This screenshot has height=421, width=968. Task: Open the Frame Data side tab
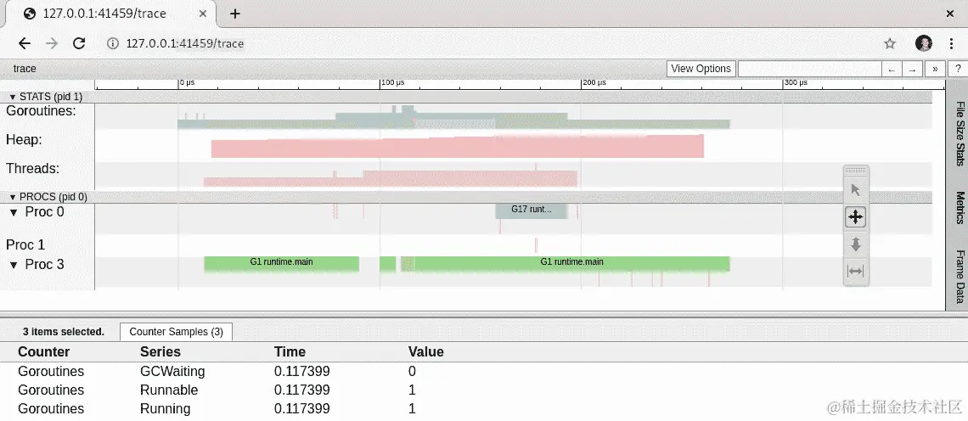point(960,277)
